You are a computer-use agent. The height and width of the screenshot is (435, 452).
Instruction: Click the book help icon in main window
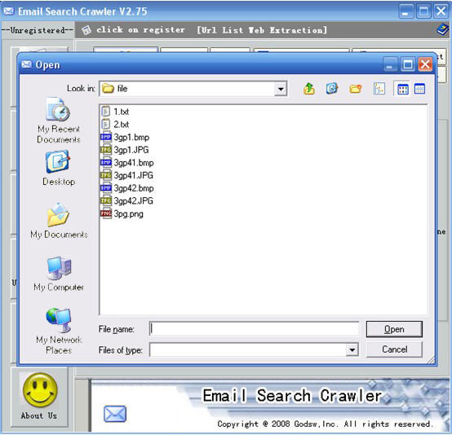443,29
